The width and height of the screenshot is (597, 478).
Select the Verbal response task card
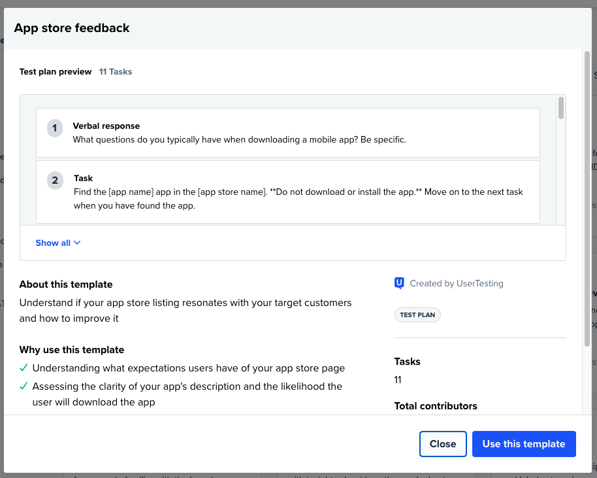pos(288,133)
